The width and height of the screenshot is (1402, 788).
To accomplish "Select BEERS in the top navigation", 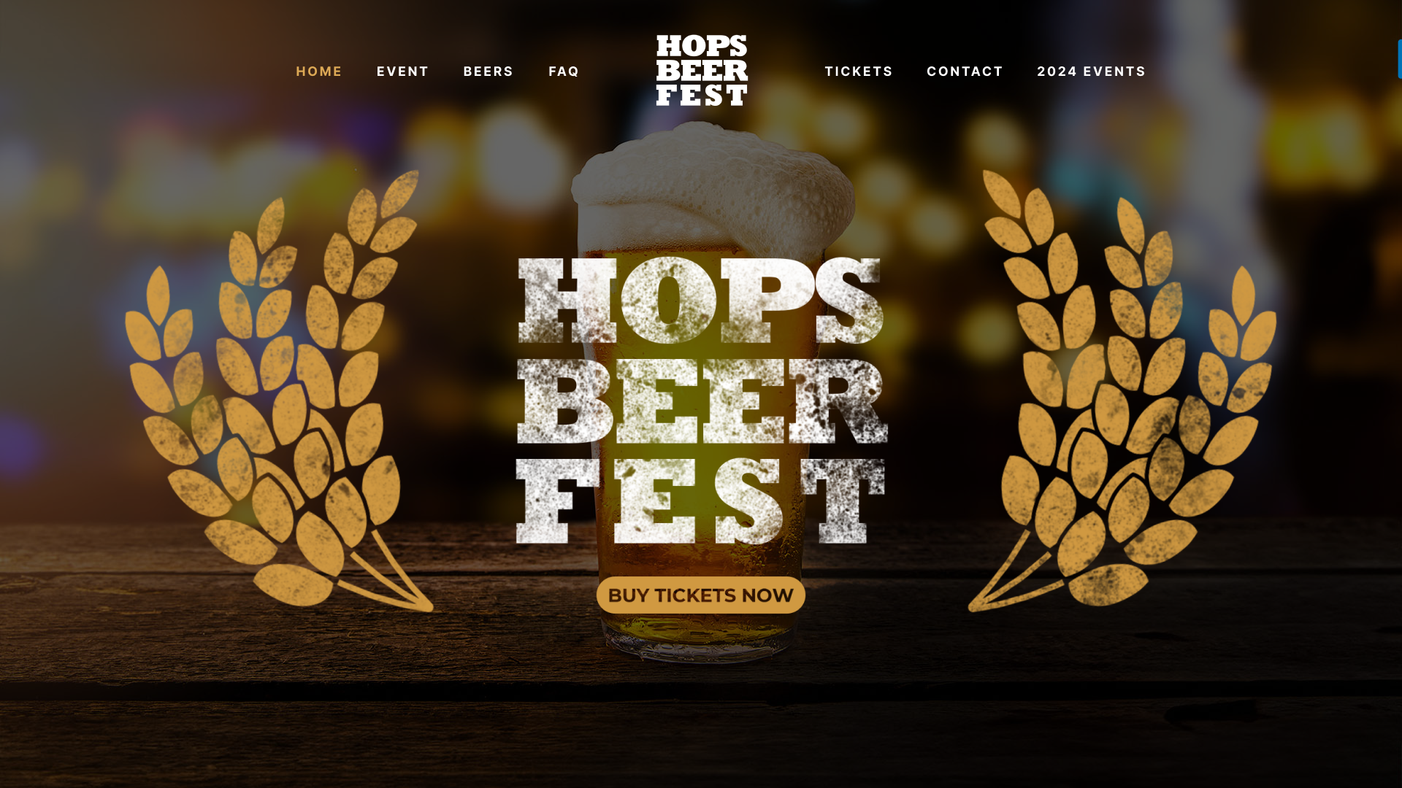I will click(489, 72).
